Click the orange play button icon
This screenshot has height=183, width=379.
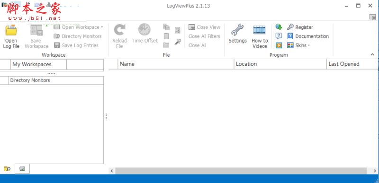(x=279, y=45)
